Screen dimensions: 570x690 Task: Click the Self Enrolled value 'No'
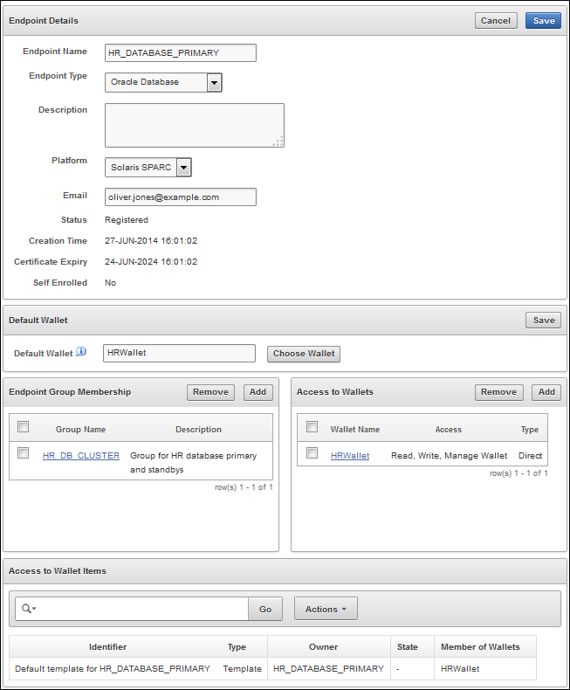click(110, 283)
